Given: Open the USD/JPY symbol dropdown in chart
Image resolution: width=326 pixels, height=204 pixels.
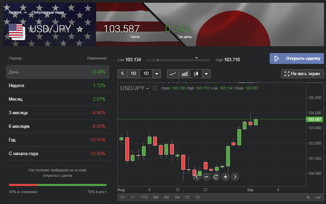Looking at the screenshot, I should click(x=135, y=88).
